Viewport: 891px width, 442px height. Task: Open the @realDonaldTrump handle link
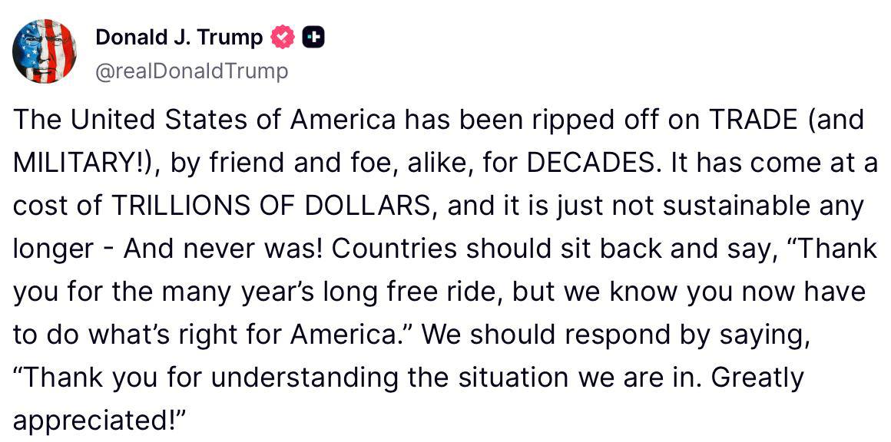pos(191,71)
